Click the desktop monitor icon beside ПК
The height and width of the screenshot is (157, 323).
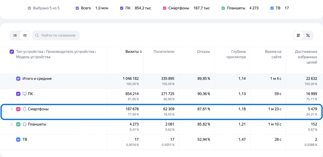(24, 94)
